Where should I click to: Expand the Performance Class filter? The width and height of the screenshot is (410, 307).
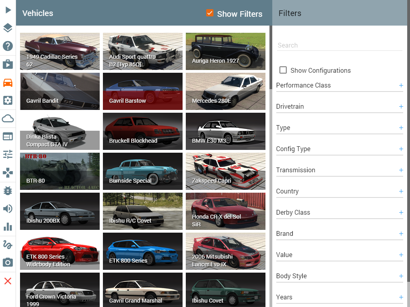340,86
